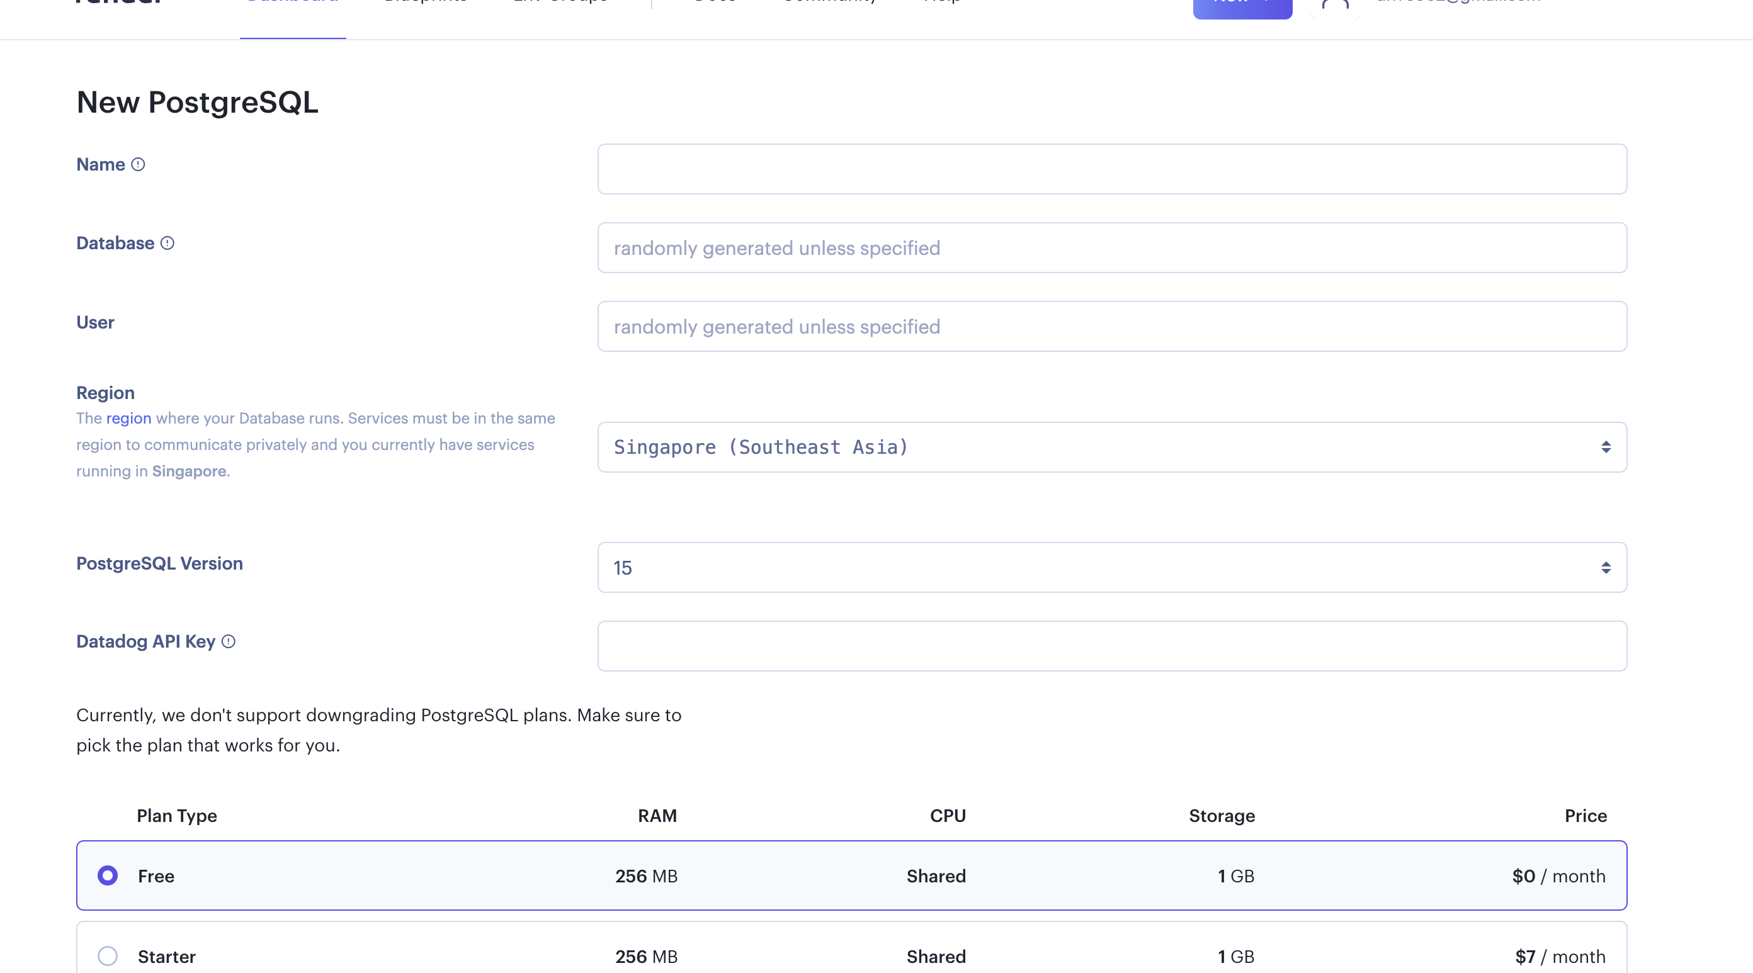Select the Free plan radio button

pyautogui.click(x=108, y=875)
